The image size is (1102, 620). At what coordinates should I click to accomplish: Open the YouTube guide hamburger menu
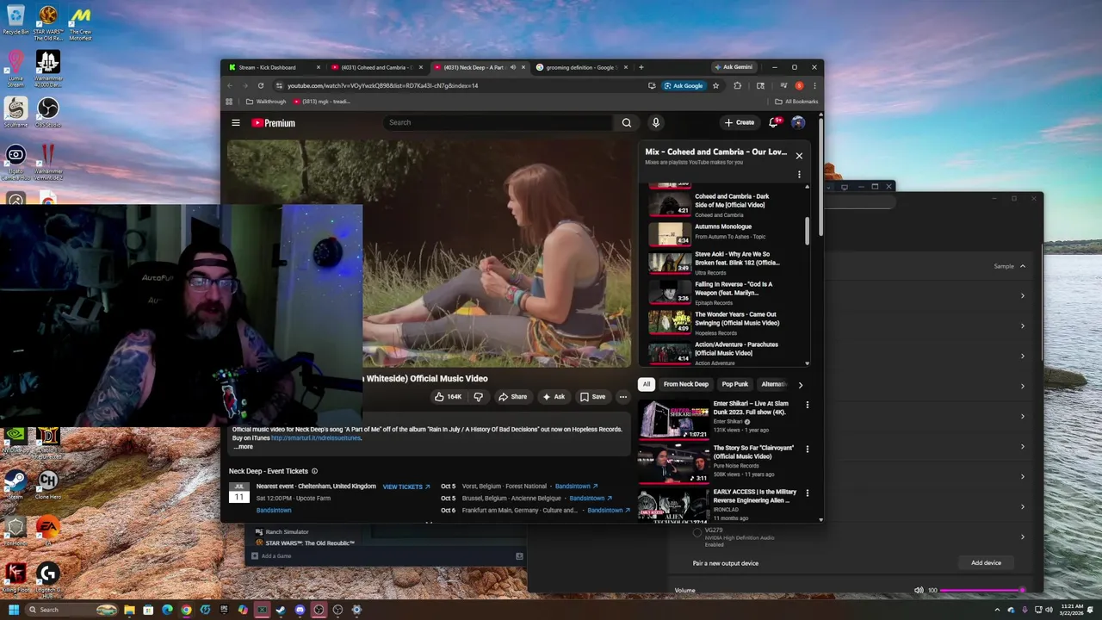235,123
